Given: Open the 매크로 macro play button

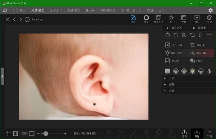Looking at the screenshot, I should (199, 28).
